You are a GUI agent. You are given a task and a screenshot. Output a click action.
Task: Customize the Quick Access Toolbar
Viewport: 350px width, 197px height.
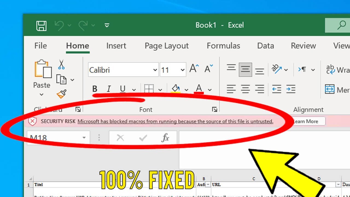click(107, 25)
